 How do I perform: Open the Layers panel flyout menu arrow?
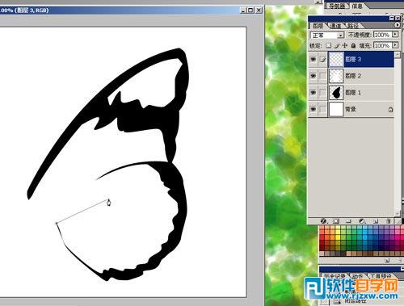(x=397, y=25)
